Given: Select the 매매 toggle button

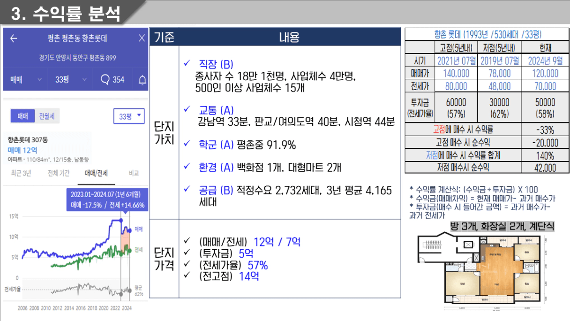Looking at the screenshot, I should [x=23, y=116].
